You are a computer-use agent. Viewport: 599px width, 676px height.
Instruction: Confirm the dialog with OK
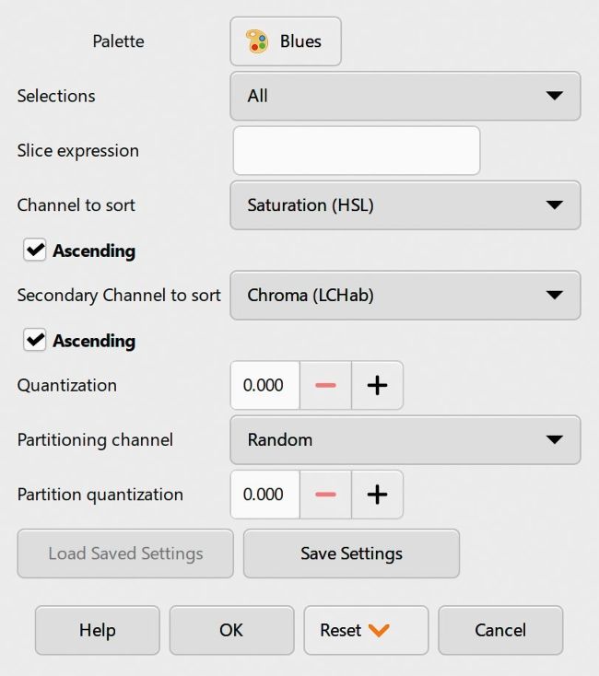click(x=231, y=630)
